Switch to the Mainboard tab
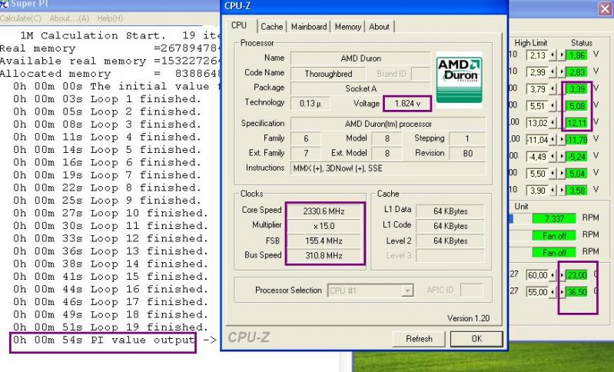The image size is (614, 372). (309, 27)
